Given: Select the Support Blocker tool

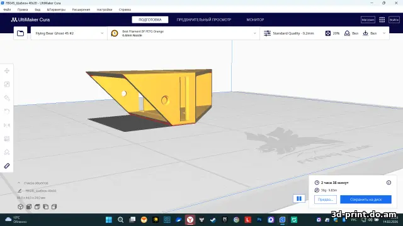Looking at the screenshot, I should 7,152.
